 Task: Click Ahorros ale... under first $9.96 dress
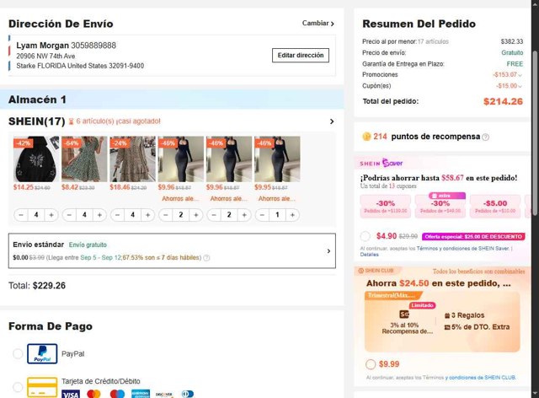point(180,199)
